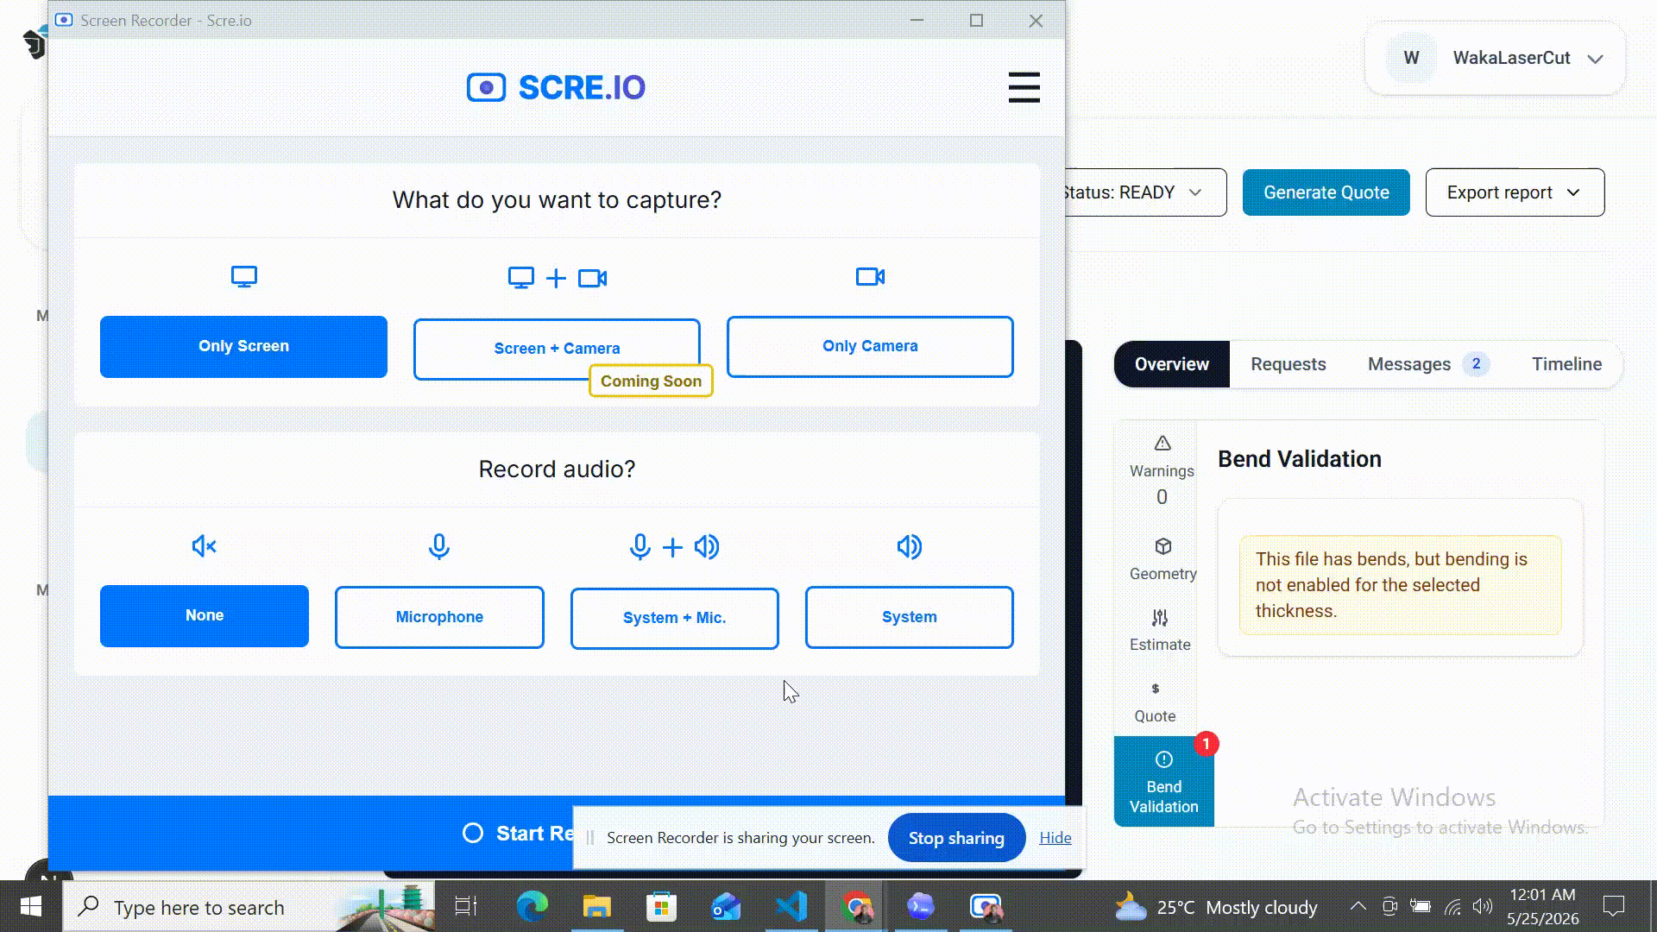Choose System + Mic. audio recording
This screenshot has height=932, width=1657.
tap(674, 618)
